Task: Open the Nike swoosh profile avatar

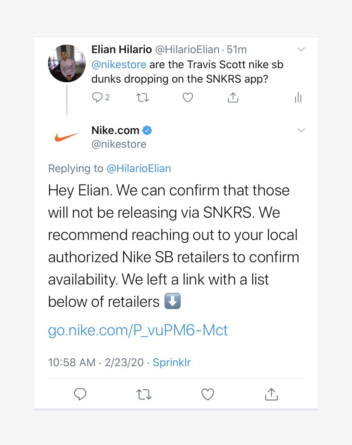Action: (66, 137)
